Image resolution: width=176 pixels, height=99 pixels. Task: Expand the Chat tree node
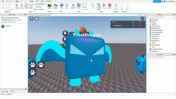tap(148, 47)
